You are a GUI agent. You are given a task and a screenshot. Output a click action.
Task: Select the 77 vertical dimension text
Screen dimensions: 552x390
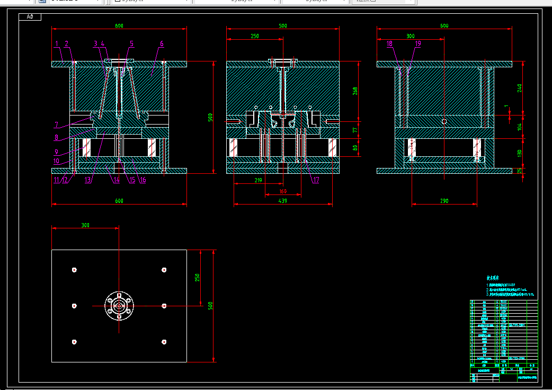(355, 130)
